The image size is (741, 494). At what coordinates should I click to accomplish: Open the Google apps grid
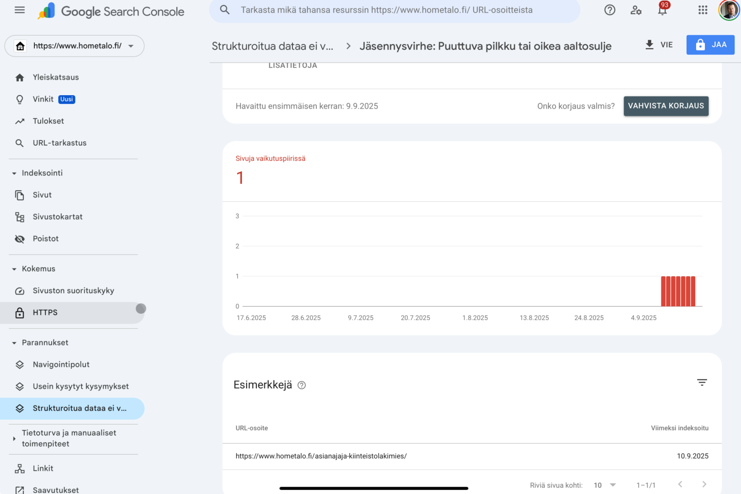pyautogui.click(x=703, y=10)
